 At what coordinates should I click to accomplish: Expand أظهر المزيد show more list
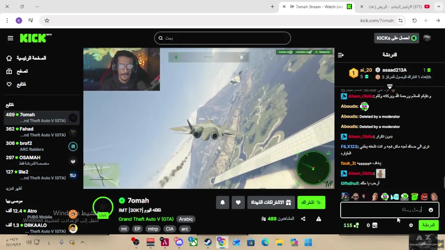(x=14, y=189)
